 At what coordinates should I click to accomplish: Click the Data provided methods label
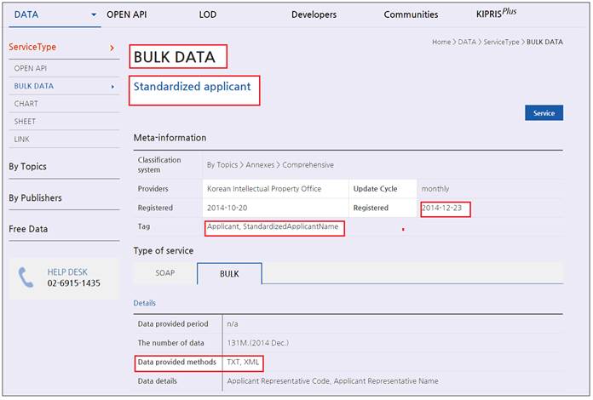point(177,362)
